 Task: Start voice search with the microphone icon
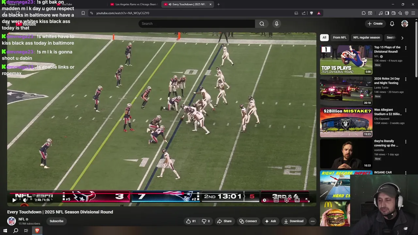click(277, 23)
